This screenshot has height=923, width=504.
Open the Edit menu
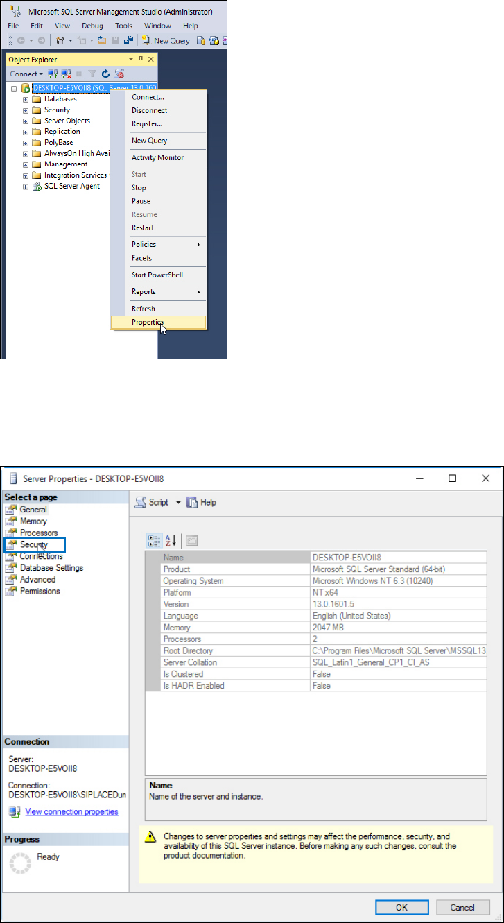point(36,26)
